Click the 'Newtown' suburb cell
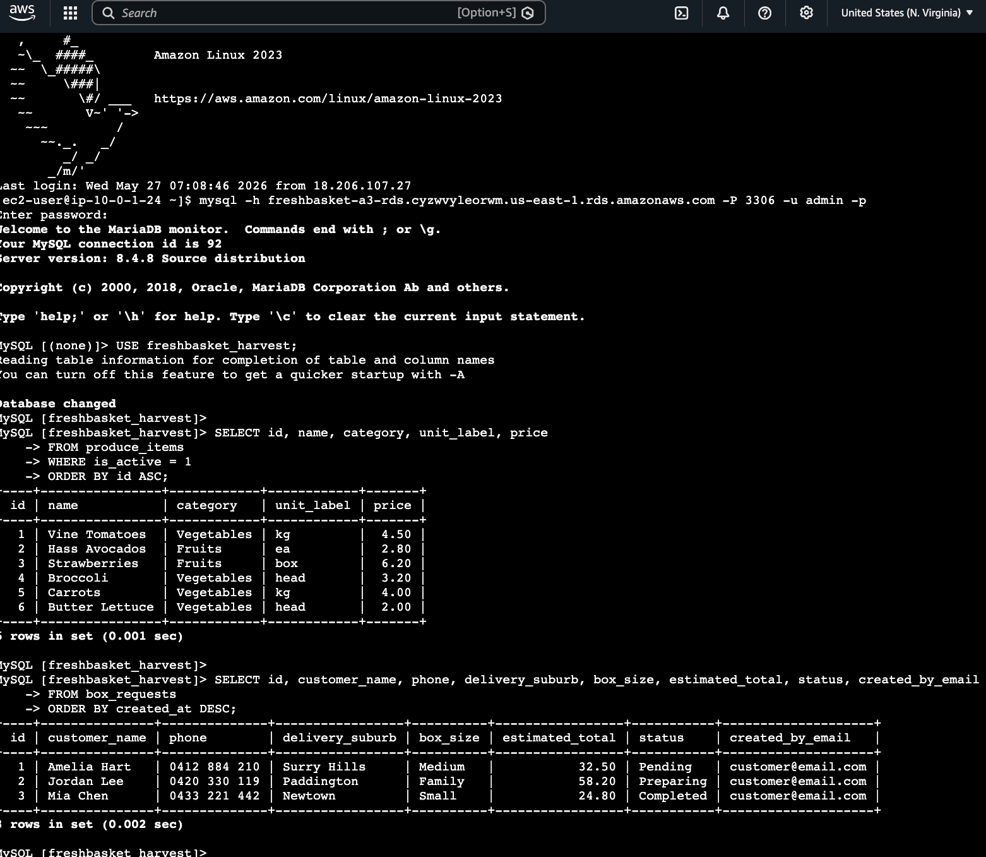986x857 pixels. [x=309, y=796]
